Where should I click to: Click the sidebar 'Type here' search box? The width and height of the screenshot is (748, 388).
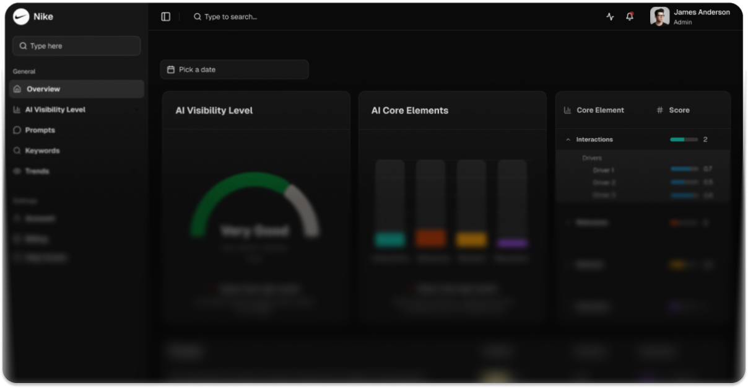76,46
